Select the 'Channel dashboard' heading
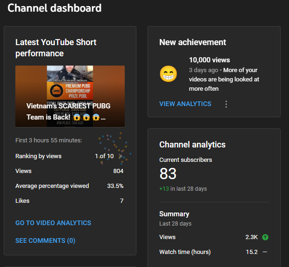Image resolution: width=289 pixels, height=267 pixels. (x=54, y=8)
